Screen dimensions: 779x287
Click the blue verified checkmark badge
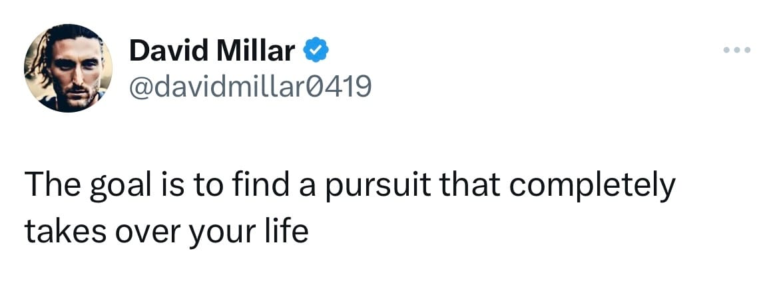coord(314,50)
